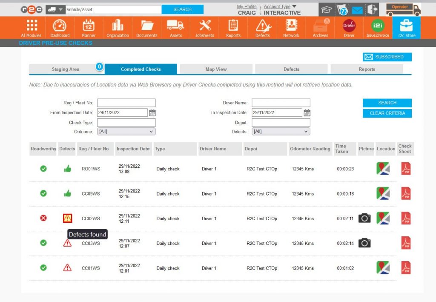This screenshot has width=436, height=302.
Task: Open the mail envelope icon in header
Action: click(357, 10)
